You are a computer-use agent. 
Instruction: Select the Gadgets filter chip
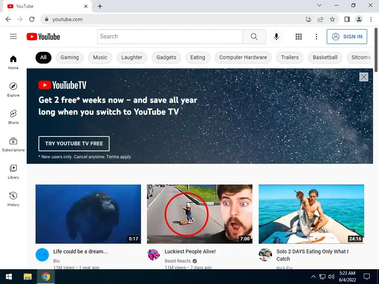pyautogui.click(x=166, y=57)
